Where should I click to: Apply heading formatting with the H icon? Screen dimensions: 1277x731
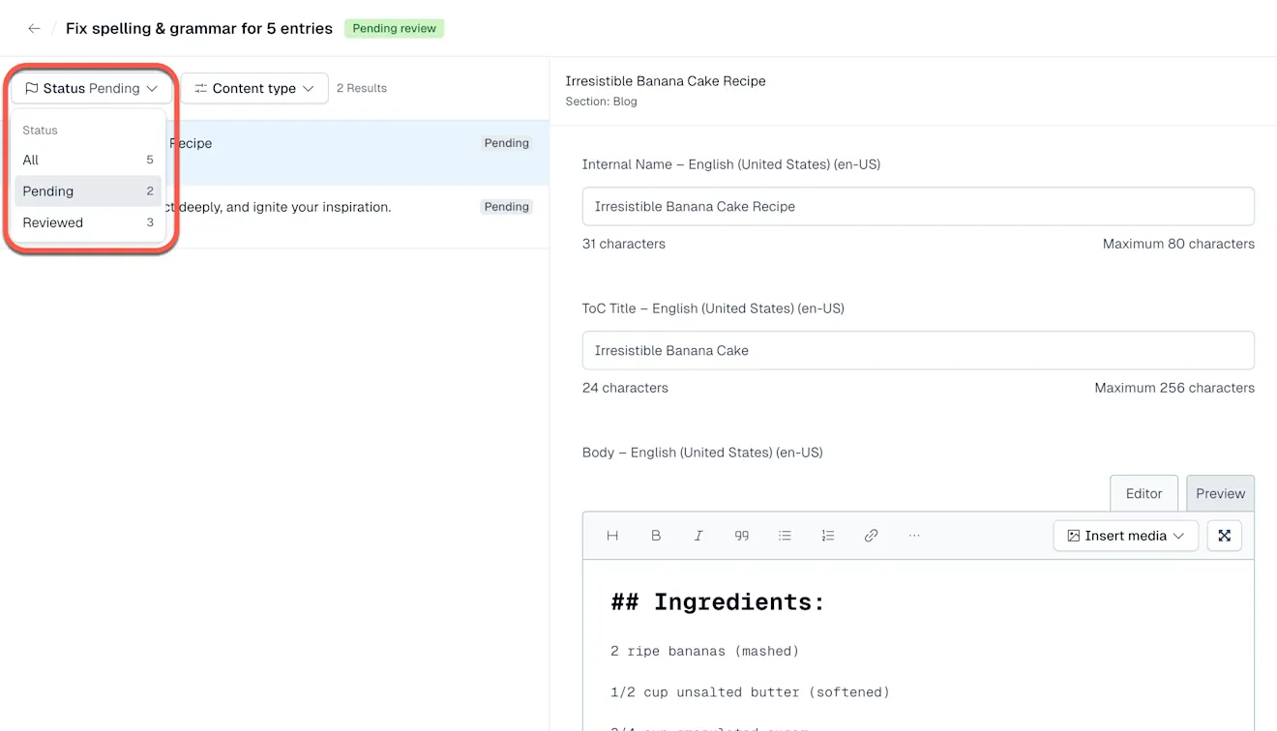pos(612,535)
